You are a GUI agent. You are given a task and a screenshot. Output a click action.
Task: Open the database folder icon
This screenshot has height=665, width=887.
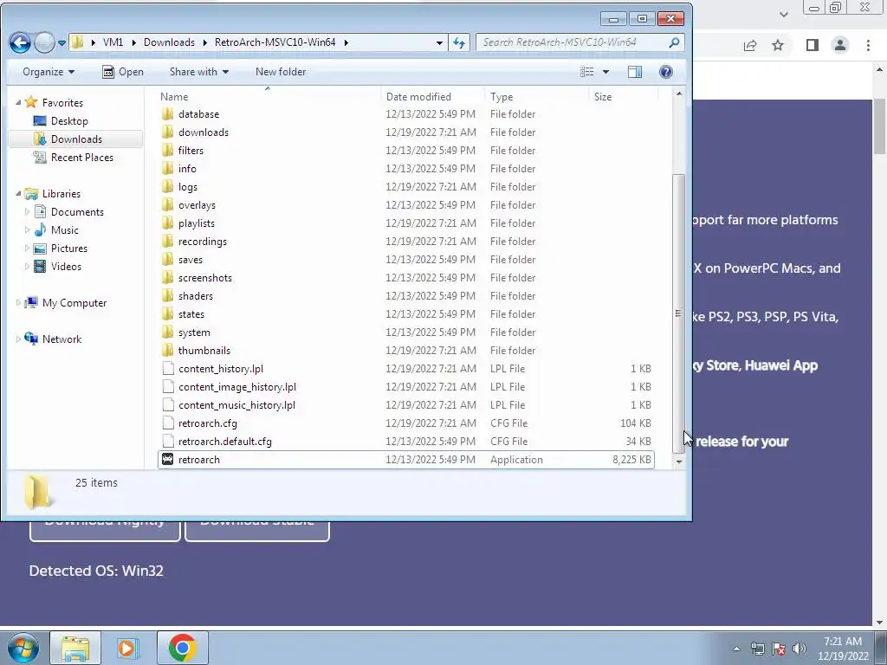167,114
